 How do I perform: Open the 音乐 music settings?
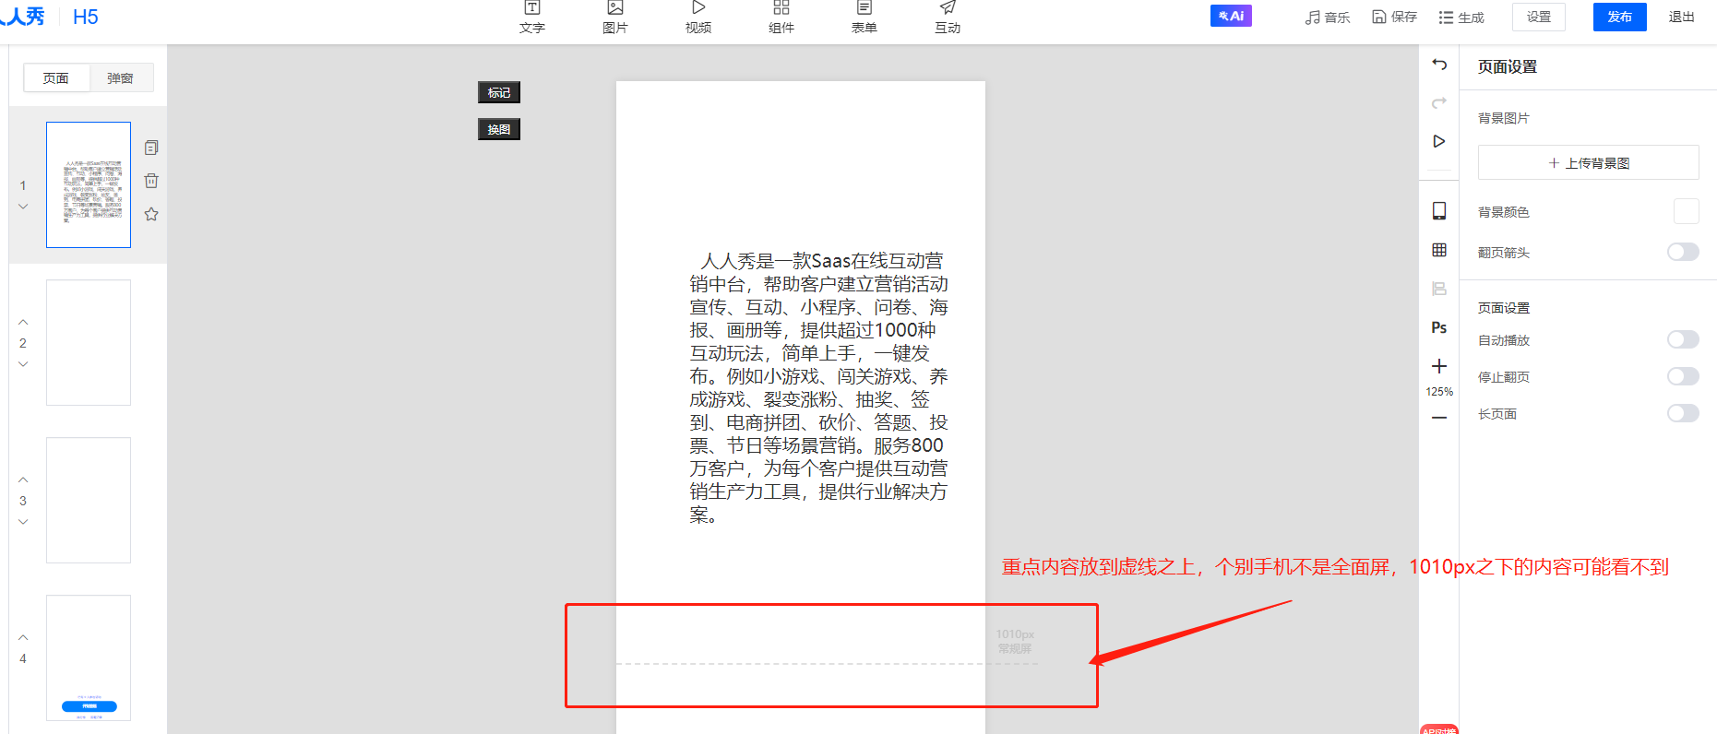coord(1328,17)
